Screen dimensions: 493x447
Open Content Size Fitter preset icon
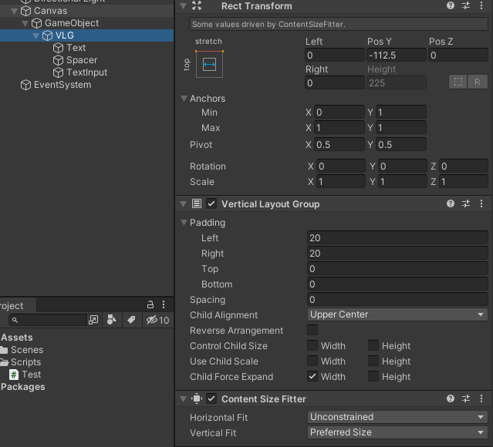[x=466, y=398]
